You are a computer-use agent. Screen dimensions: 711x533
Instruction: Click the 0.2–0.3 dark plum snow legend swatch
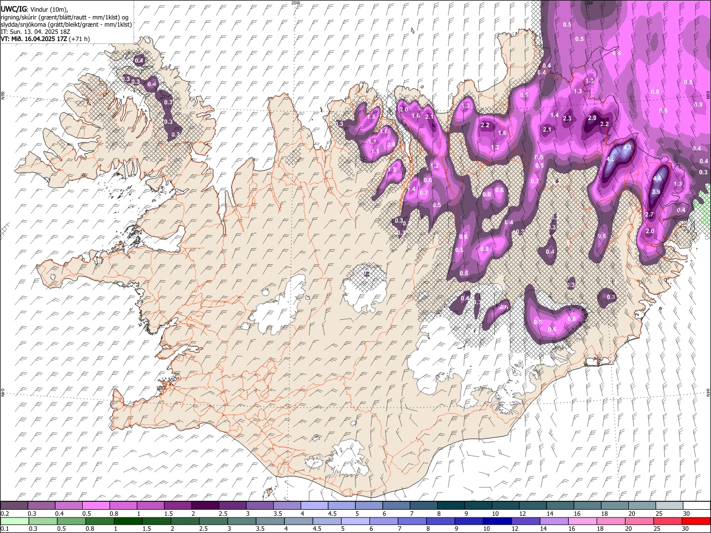pos(14,505)
